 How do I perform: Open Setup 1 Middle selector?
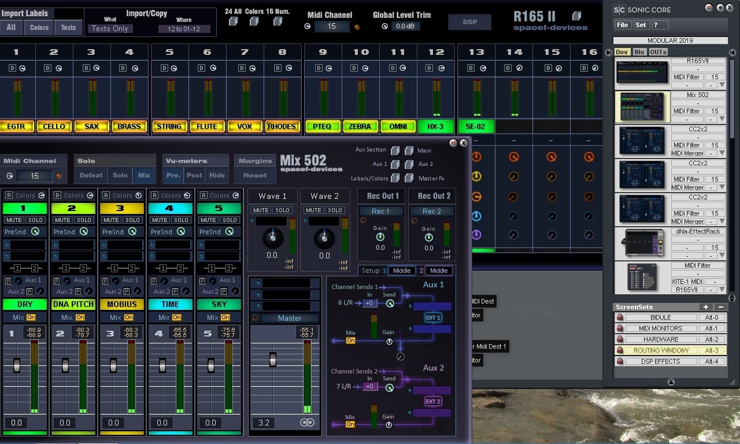[x=401, y=271]
